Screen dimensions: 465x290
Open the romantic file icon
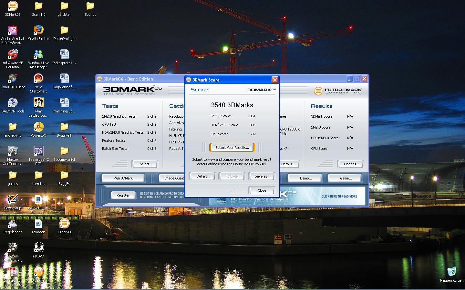[38, 226]
